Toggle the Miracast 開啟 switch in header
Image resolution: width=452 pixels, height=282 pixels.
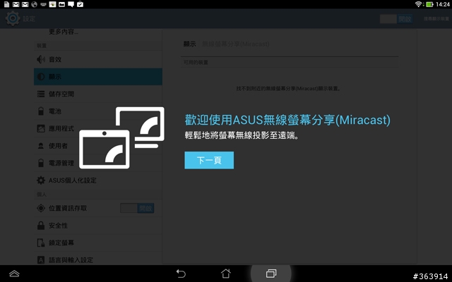(x=396, y=19)
